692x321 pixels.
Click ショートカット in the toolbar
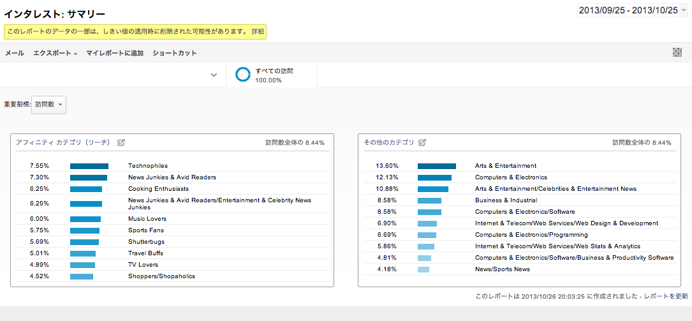point(174,53)
